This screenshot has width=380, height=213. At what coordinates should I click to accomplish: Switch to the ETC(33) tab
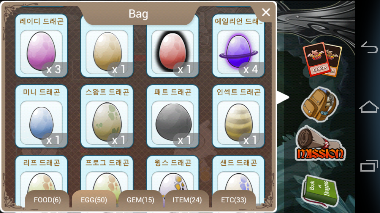(234, 200)
